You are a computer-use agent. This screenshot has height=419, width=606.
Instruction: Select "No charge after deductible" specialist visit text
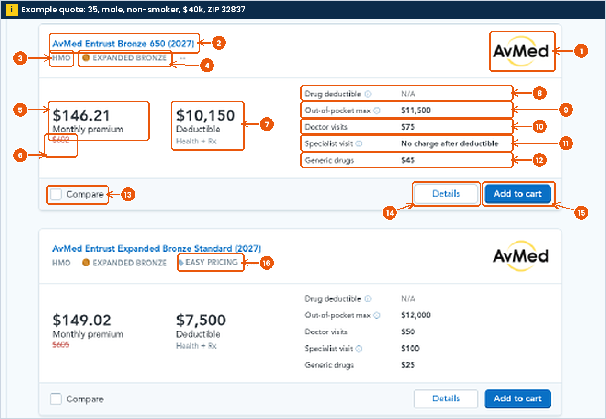pyautogui.click(x=450, y=143)
